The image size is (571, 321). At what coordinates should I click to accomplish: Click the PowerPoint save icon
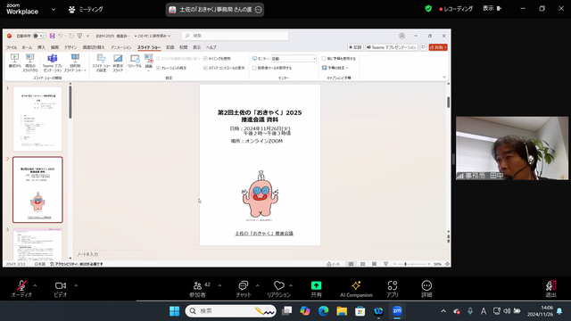pos(52,36)
